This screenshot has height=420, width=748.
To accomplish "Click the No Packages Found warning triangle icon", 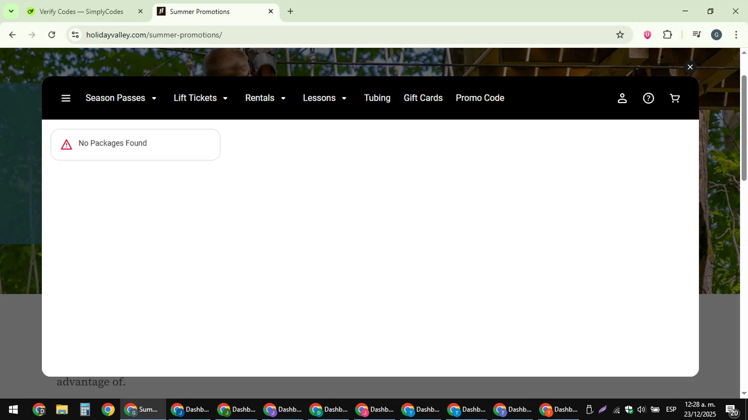I will pos(66,145).
